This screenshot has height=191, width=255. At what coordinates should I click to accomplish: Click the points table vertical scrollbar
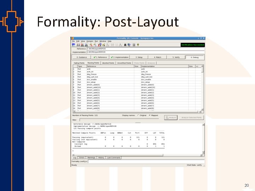(x=202, y=88)
